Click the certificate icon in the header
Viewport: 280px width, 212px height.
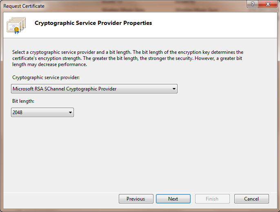tap(16, 25)
